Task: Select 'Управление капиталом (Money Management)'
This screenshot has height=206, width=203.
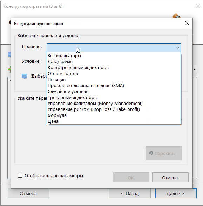Action: [114, 104]
